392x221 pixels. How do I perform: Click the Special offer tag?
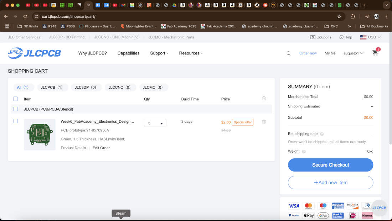point(242,122)
